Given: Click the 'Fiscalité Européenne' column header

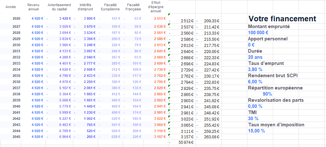Looking at the screenshot, I should 110,7.
